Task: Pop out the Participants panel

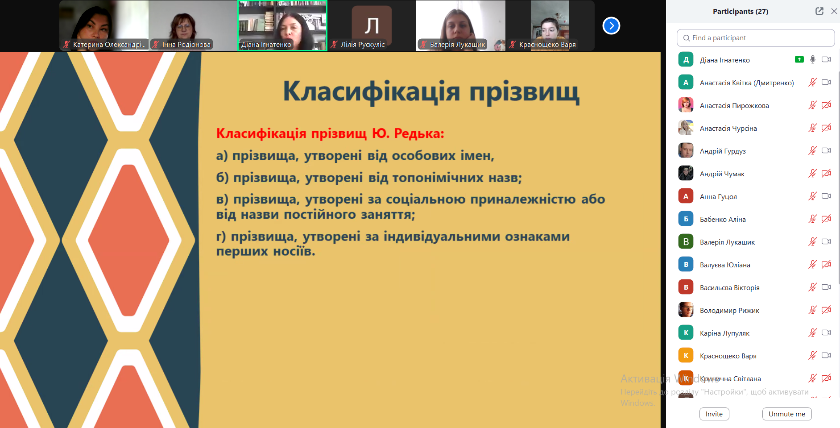Action: click(x=819, y=11)
